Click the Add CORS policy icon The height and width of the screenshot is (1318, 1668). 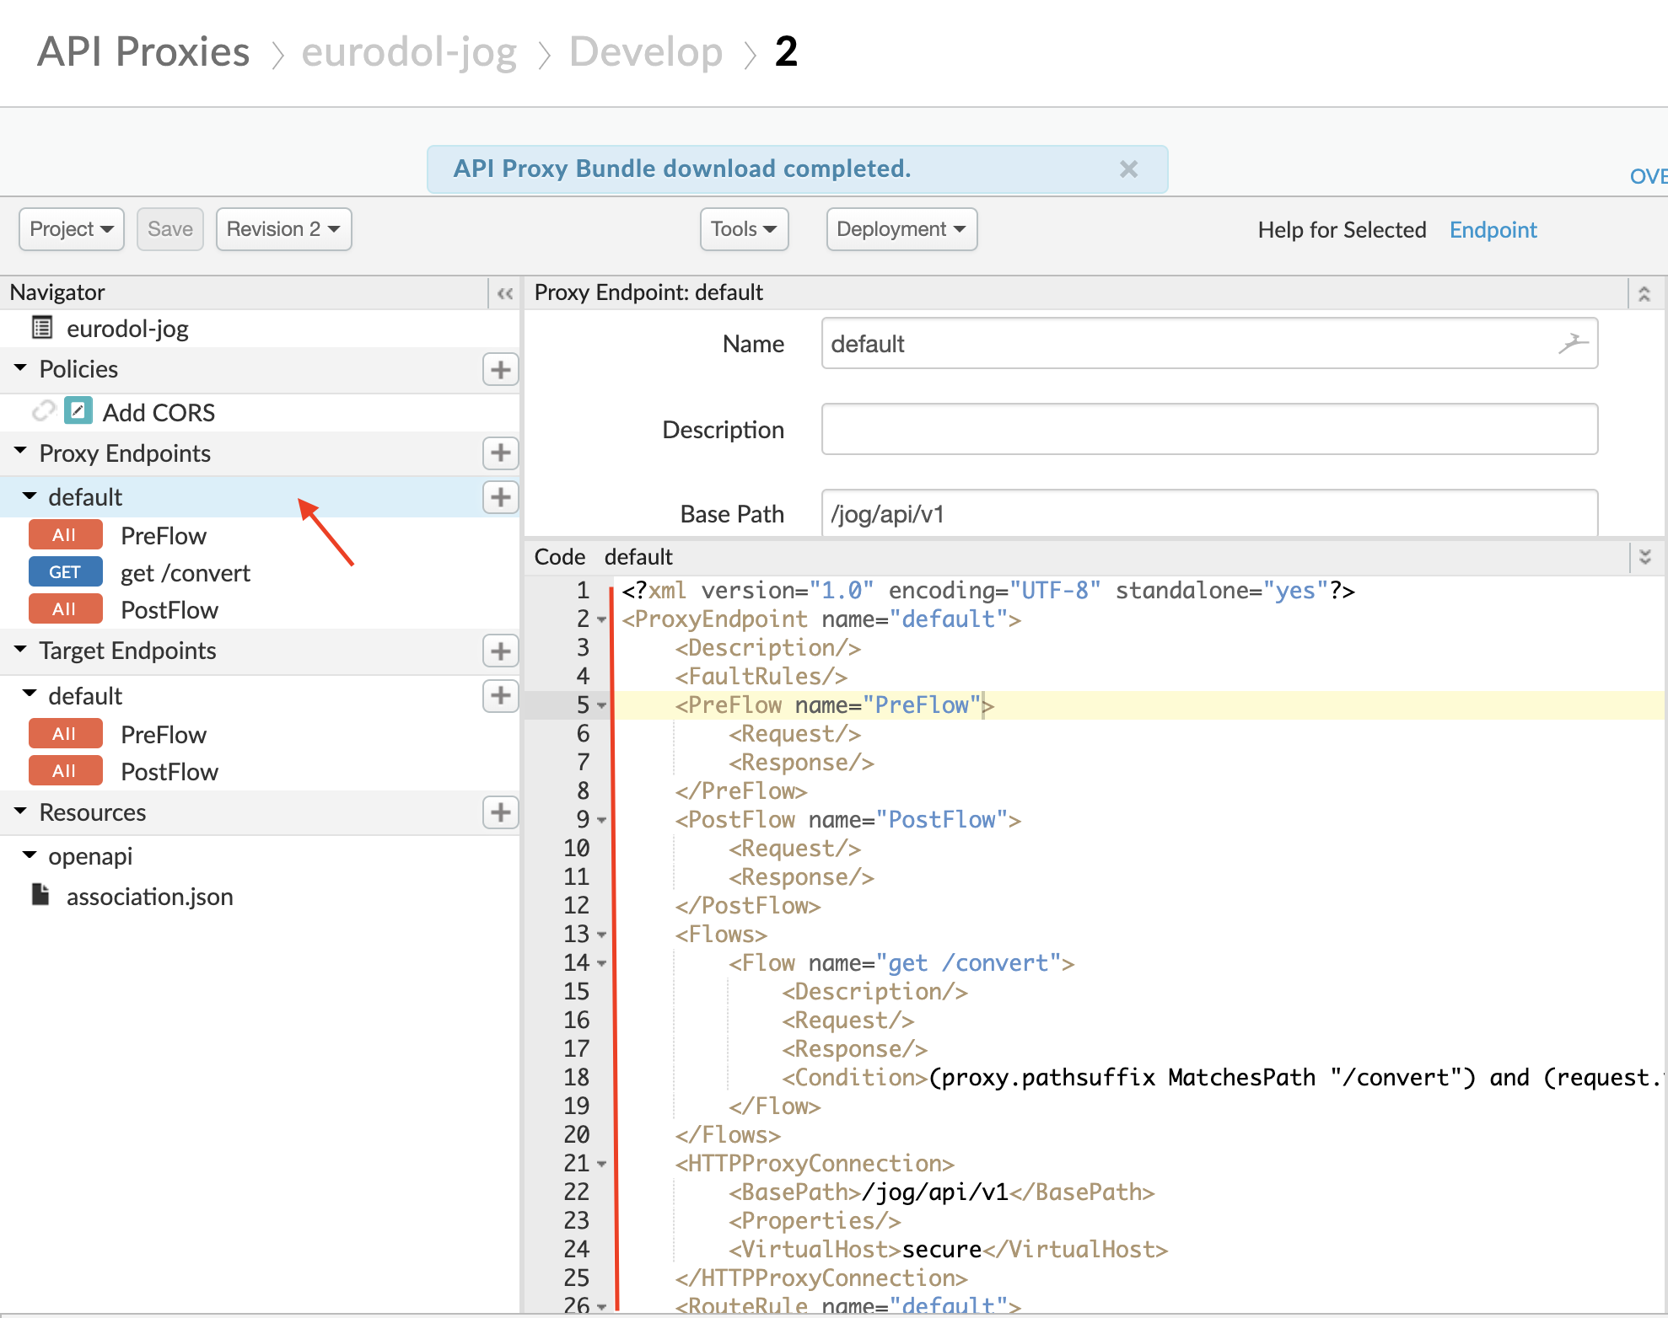78,410
